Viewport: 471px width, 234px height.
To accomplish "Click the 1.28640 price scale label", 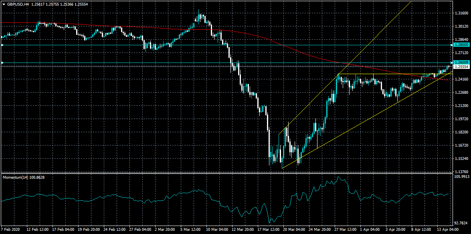I will pyautogui.click(x=462, y=40).
